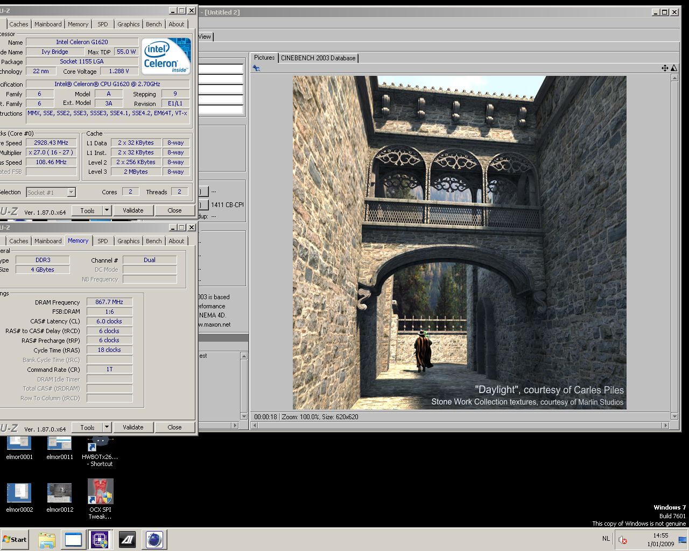Image resolution: width=689 pixels, height=551 pixels.
Task: Click the blue pin icon under the Pictures tab
Action: click(x=256, y=68)
